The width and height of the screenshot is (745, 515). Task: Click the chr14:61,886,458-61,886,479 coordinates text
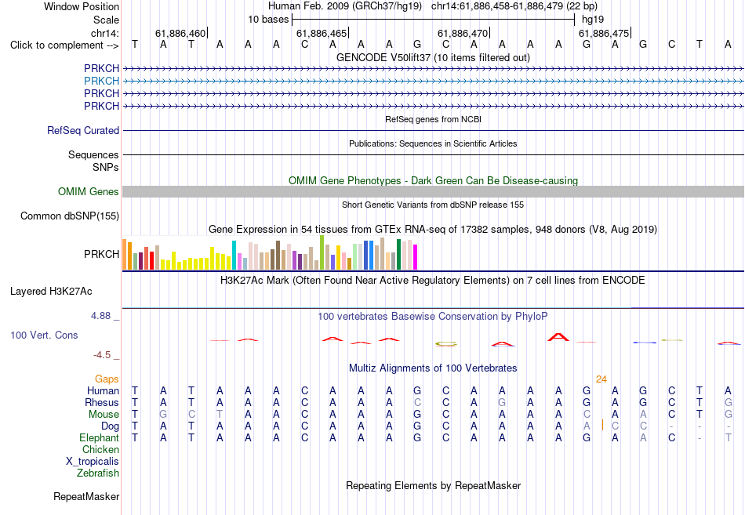497,6
